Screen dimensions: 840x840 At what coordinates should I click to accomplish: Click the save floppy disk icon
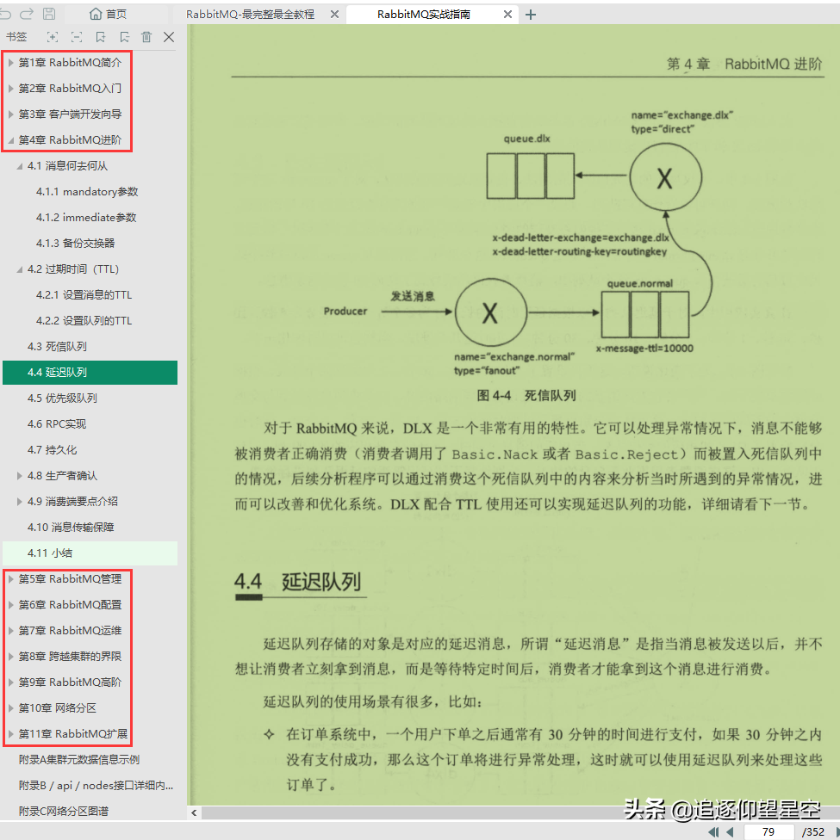pos(49,14)
